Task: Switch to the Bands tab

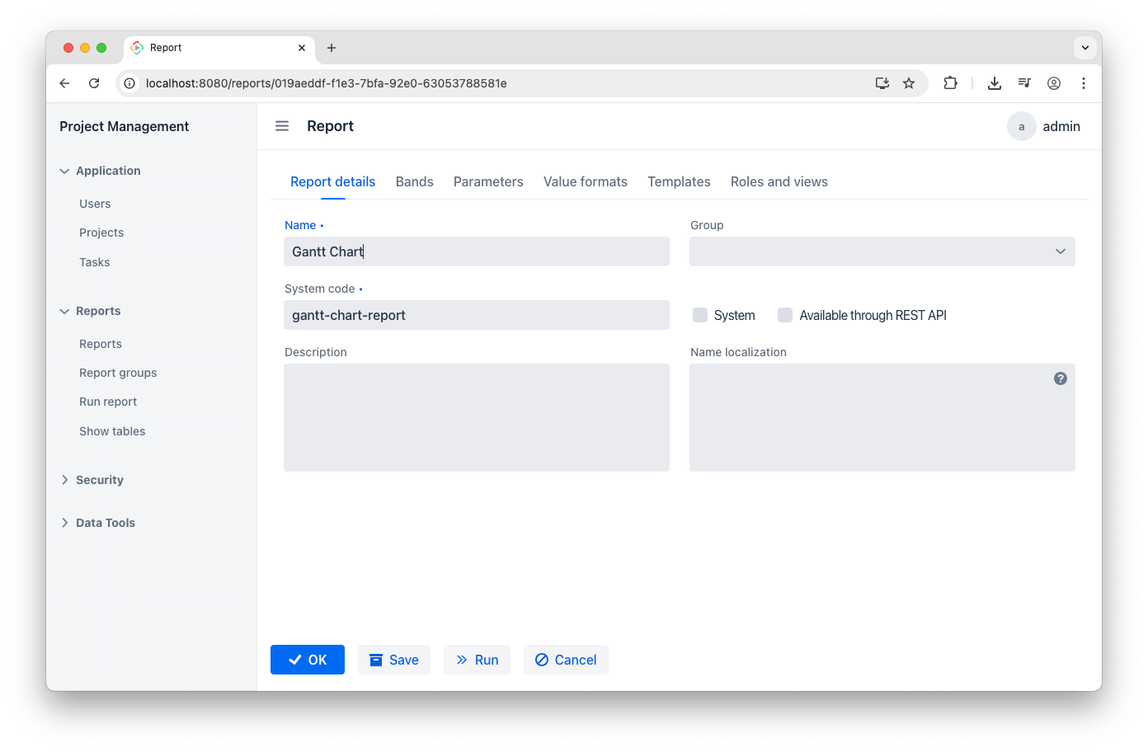Action: [x=414, y=181]
